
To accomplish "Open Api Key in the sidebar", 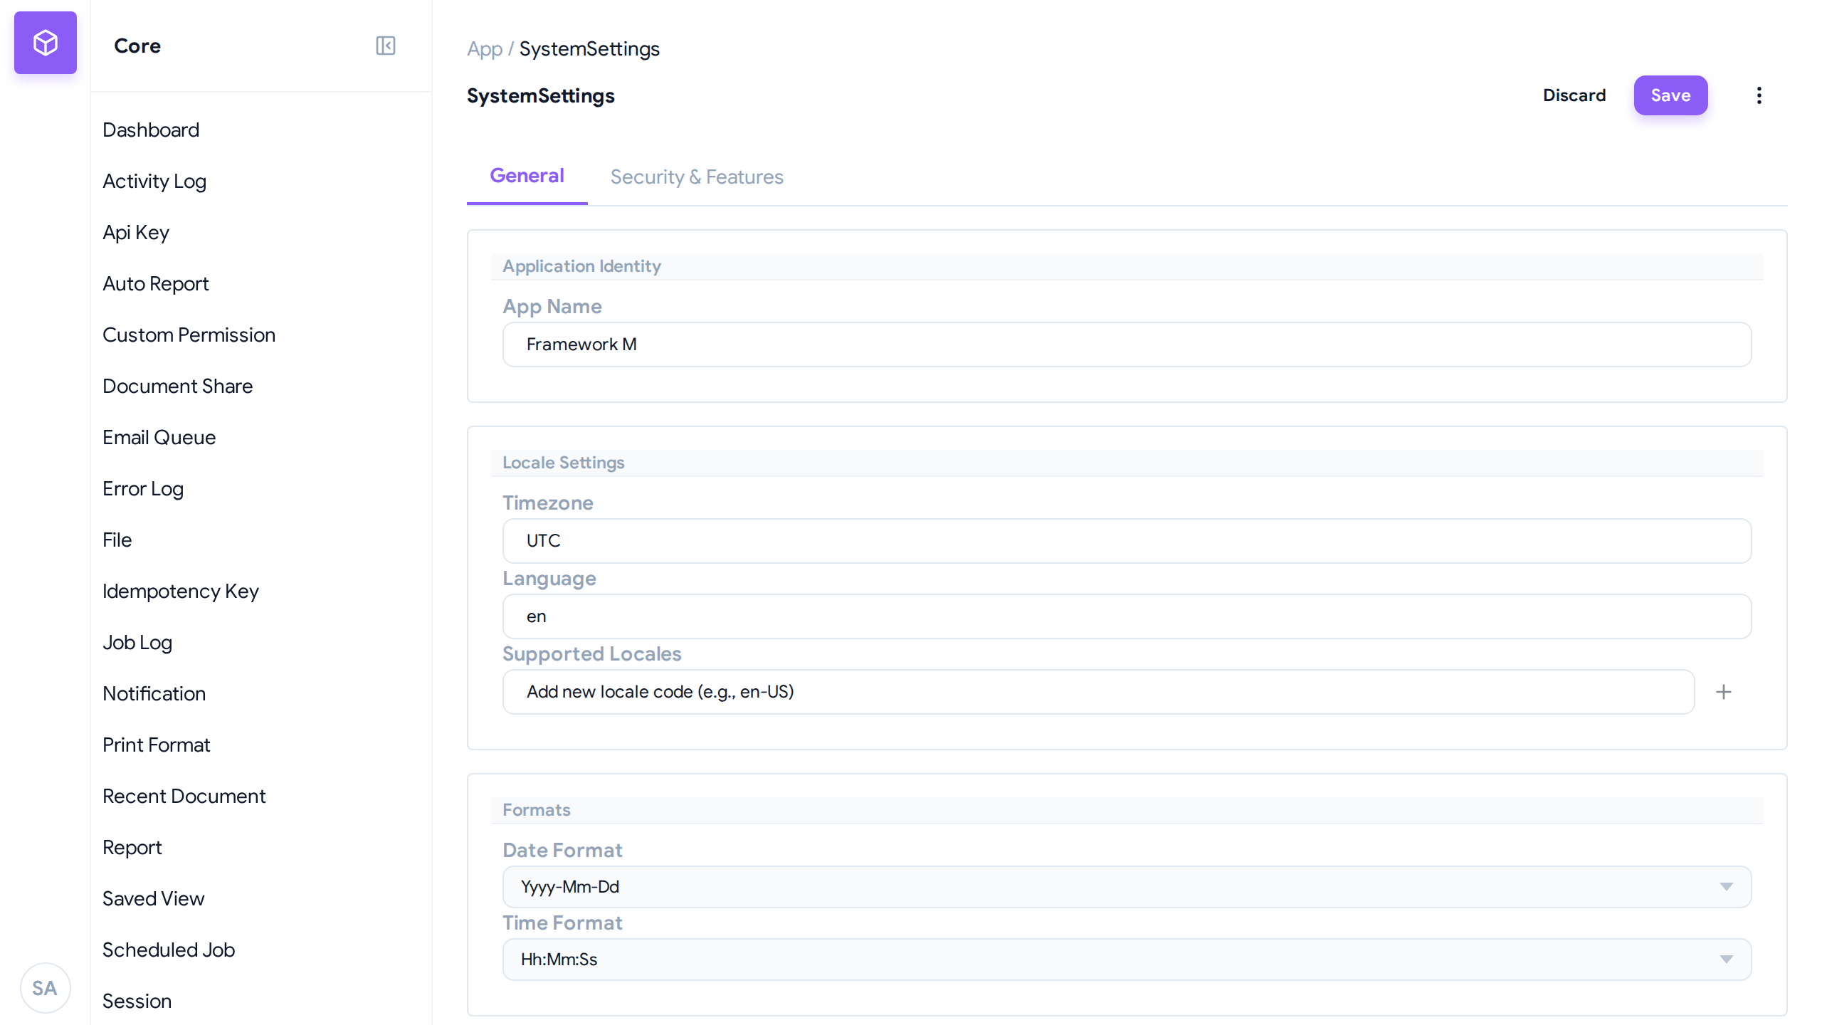I will [x=136, y=232].
